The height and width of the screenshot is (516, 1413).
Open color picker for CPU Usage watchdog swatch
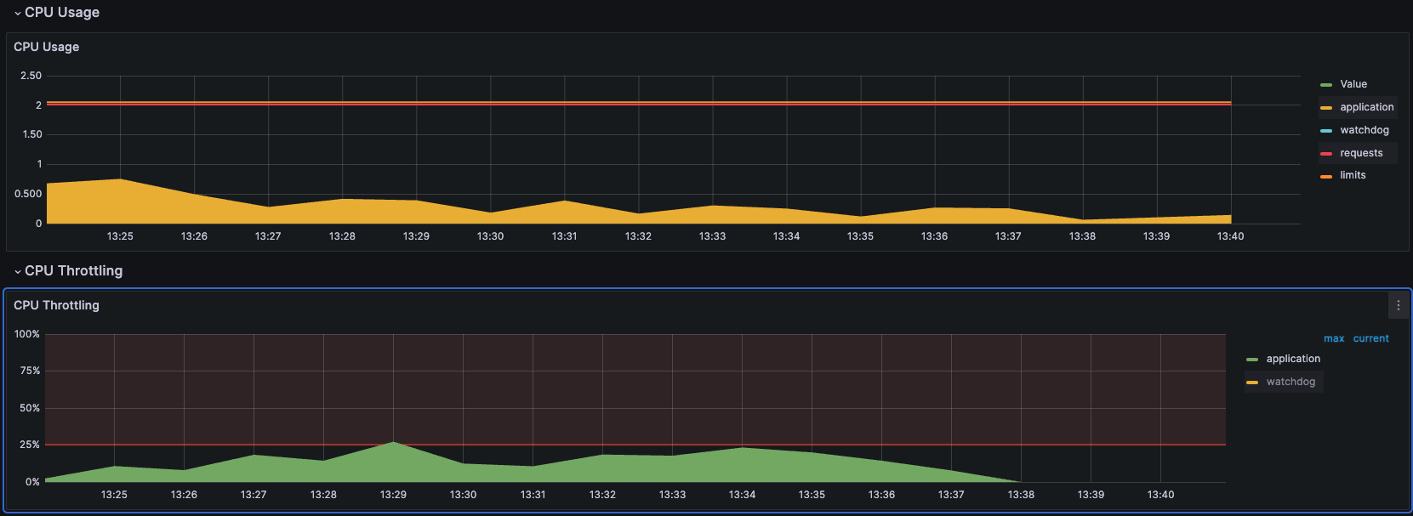click(x=1326, y=131)
